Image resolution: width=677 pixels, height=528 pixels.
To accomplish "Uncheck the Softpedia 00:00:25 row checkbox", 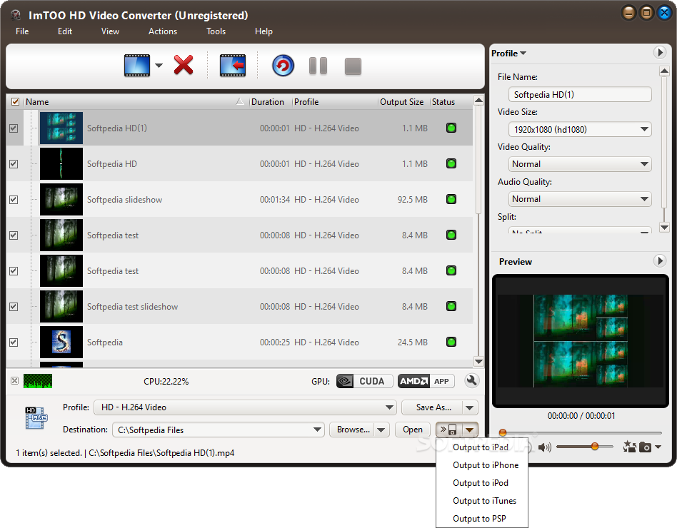I will pyautogui.click(x=14, y=342).
